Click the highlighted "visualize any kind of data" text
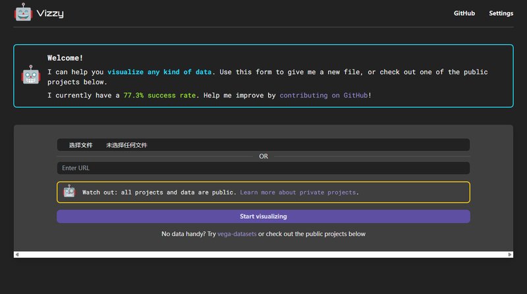Image resolution: width=527 pixels, height=294 pixels. (160, 72)
